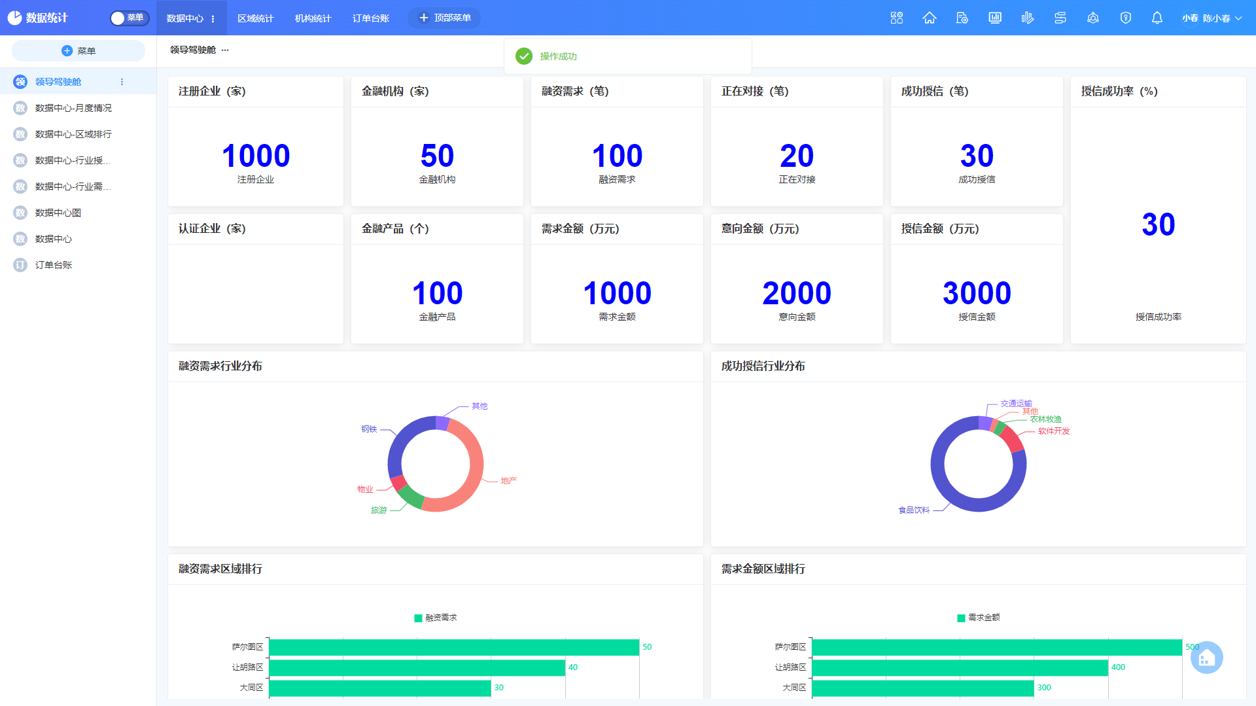Click the 100 金融产品 value

437,293
